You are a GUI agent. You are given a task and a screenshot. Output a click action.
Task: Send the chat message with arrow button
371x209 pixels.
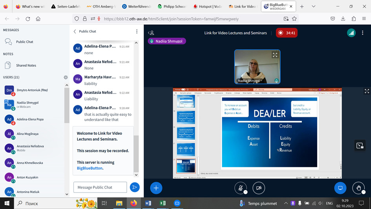(x=135, y=187)
